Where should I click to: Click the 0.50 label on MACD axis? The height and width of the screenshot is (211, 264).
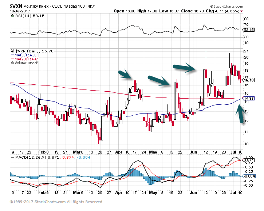pyautogui.click(x=249, y=167)
